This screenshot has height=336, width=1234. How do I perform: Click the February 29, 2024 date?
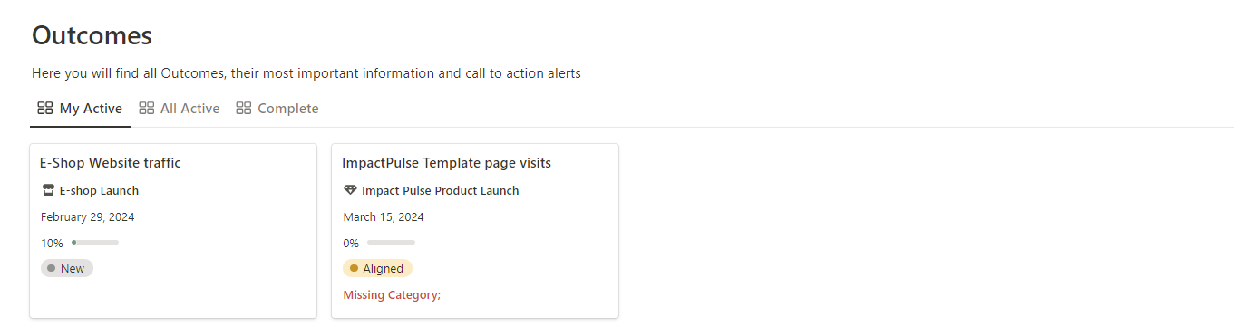point(87,216)
